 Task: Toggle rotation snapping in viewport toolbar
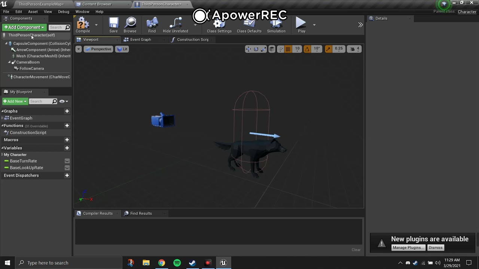tap(307, 49)
